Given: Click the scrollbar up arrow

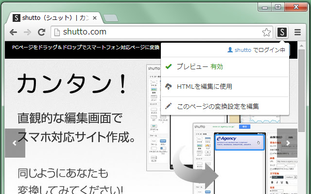Looking at the screenshot, I should click(301, 46).
